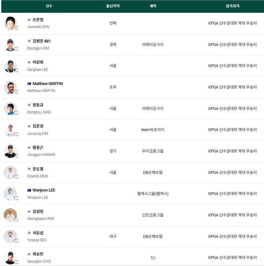
Task: Tap heart icon on 이상희 photo
Action: 16,71
